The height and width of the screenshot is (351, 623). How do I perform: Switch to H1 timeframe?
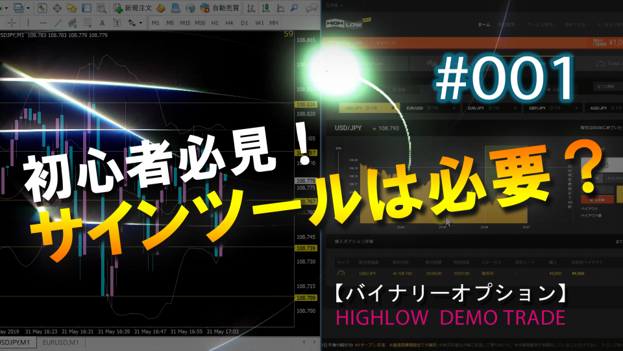click(x=215, y=23)
